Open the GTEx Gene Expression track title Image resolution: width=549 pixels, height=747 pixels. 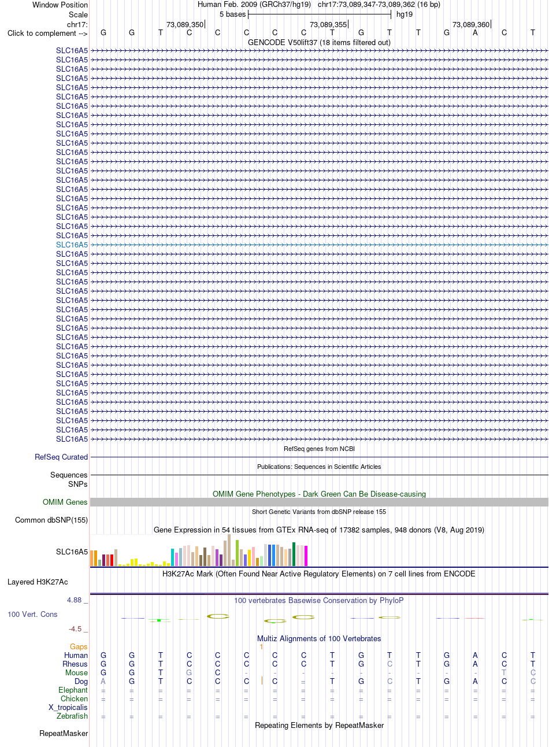point(319,530)
